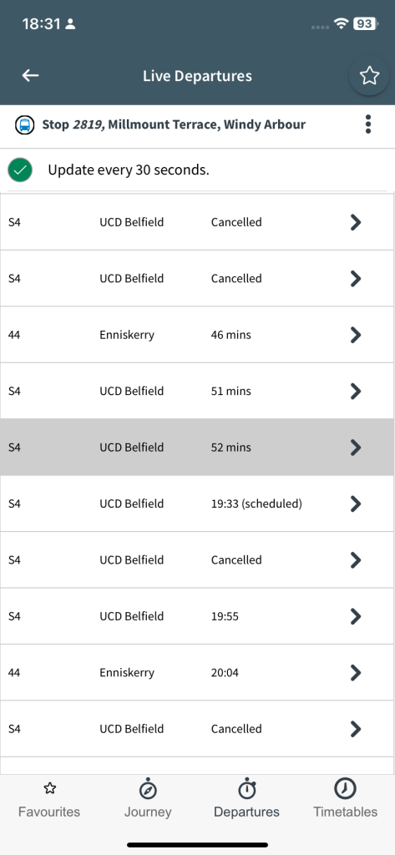Tap the Stop 2819 Millmount Terrace title
Image resolution: width=395 pixels, height=855 pixels.
click(x=174, y=124)
